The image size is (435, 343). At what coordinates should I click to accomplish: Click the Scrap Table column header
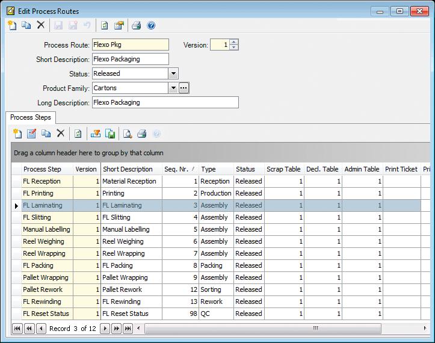[x=284, y=169]
